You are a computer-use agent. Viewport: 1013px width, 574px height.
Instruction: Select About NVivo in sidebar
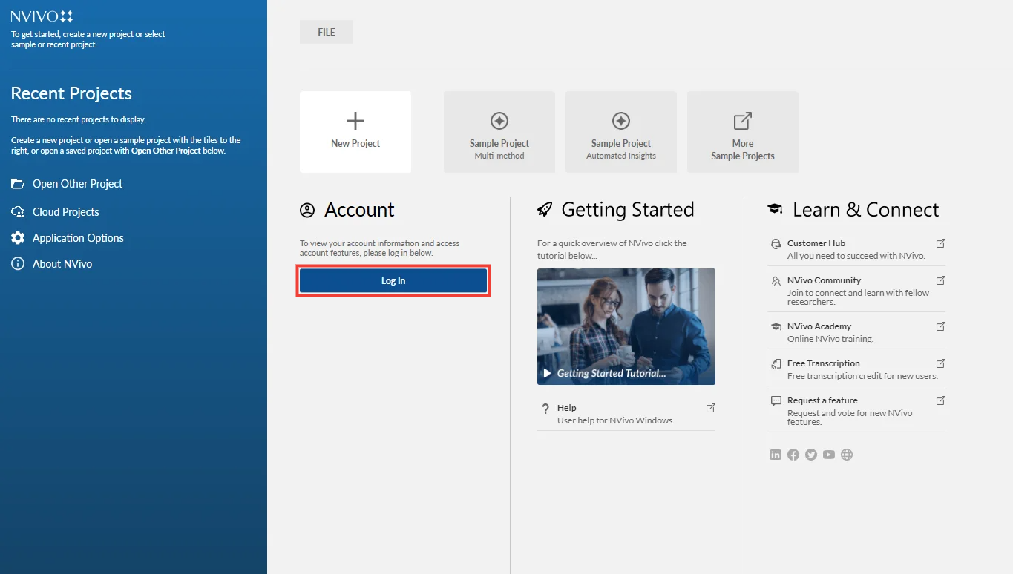62,264
